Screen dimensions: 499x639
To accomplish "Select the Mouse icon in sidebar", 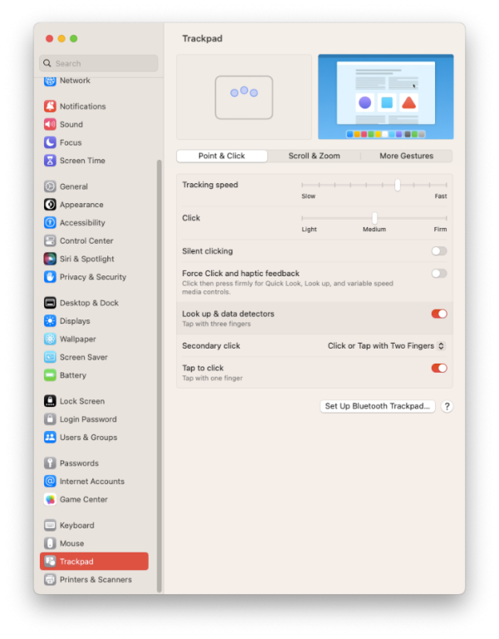I will 50,543.
